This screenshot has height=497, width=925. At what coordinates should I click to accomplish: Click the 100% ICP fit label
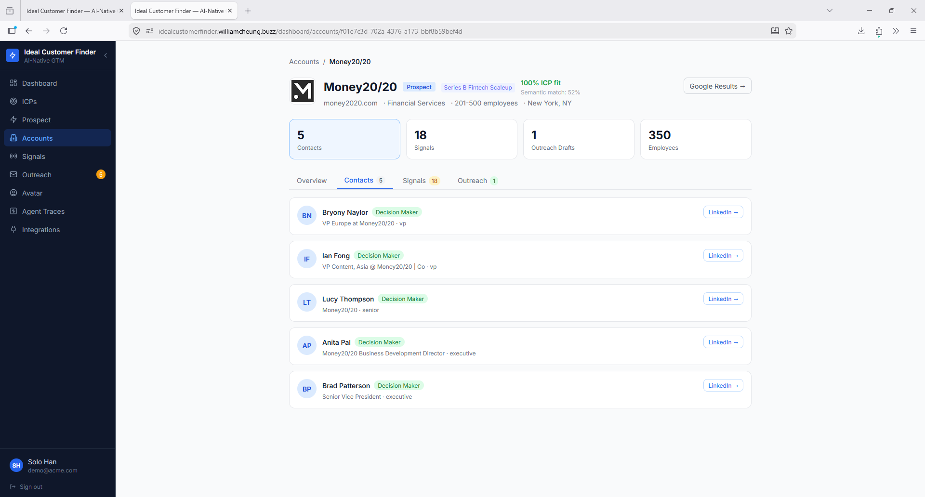pyautogui.click(x=541, y=83)
